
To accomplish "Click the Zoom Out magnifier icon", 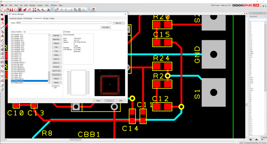I will (43, 10).
